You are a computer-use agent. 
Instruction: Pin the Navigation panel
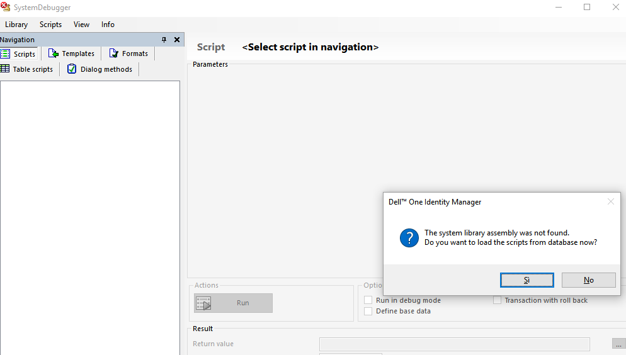coord(164,40)
